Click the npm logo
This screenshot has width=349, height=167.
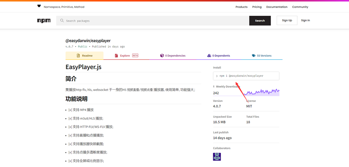44,21
